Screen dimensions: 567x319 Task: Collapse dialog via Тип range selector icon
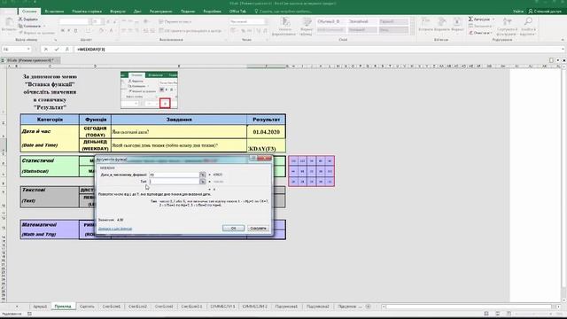pos(203,182)
